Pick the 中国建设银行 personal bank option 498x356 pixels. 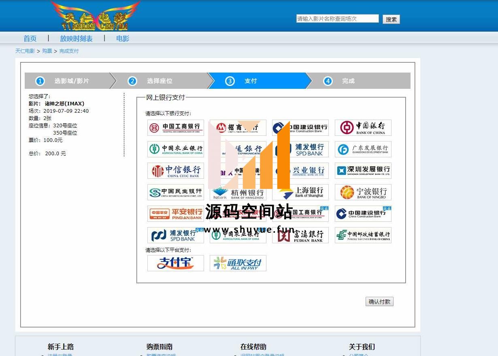[300, 128]
